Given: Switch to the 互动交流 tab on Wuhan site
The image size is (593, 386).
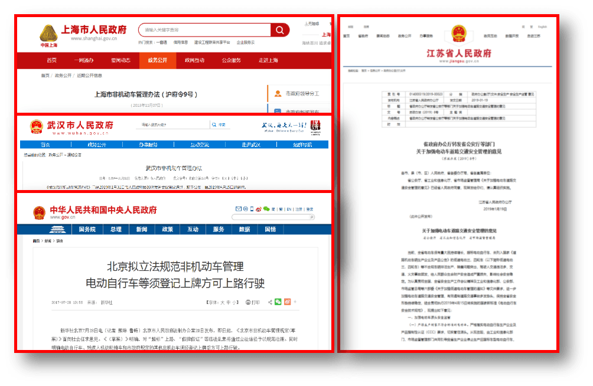Looking at the screenshot, I should point(199,143).
